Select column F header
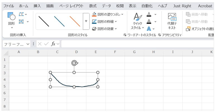215x112 pixels. tap(115, 52)
